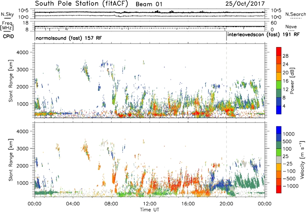
Task: Click the yellow 16 dB Power colorbar segment
Action: coord(279,77)
